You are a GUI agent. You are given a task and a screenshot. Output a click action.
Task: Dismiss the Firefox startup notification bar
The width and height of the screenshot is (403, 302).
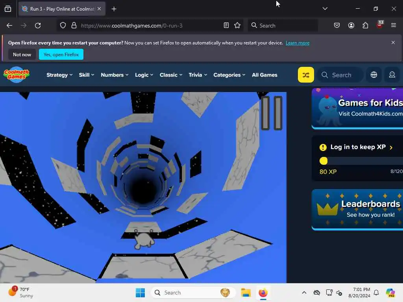(393, 42)
